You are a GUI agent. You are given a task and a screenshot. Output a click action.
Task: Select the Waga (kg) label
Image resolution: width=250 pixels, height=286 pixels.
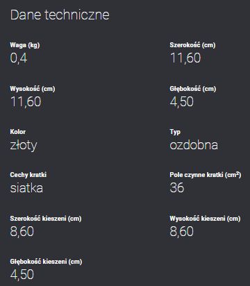coord(25,45)
